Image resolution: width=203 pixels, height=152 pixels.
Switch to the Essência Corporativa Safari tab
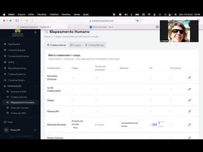pyautogui.click(x=34, y=27)
